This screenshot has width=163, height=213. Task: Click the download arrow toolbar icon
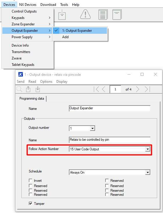coord(62,15)
